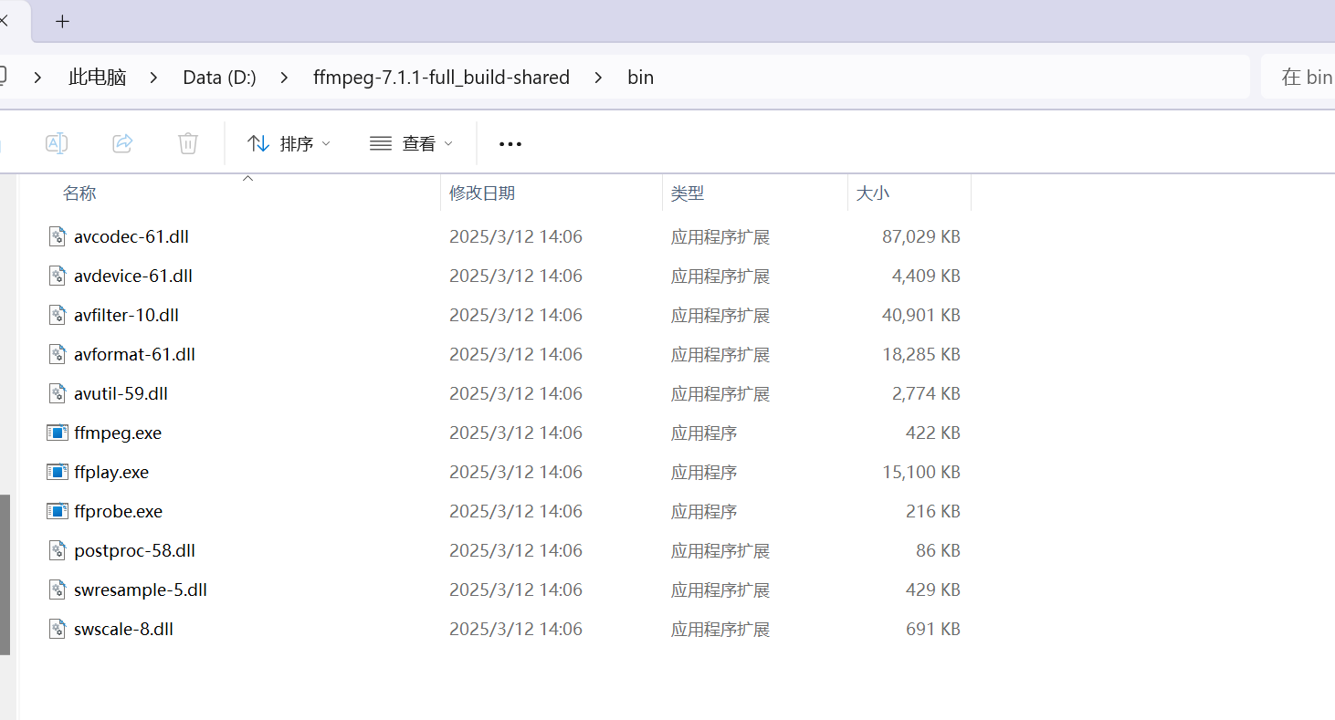Click the 216 KB size cell

click(933, 512)
